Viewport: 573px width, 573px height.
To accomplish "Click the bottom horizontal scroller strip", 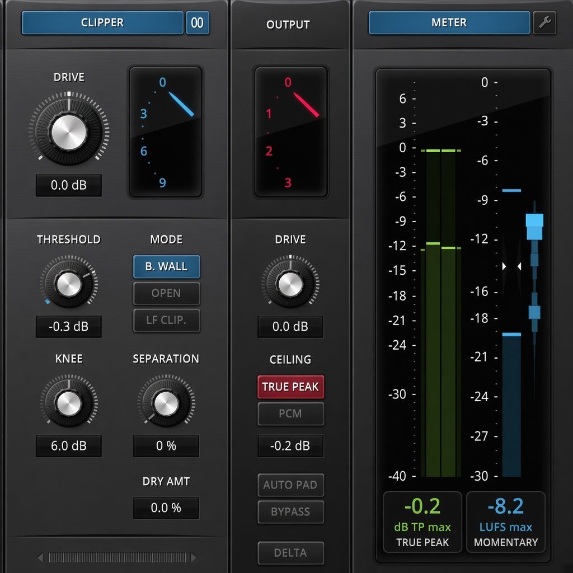I will tap(117, 557).
